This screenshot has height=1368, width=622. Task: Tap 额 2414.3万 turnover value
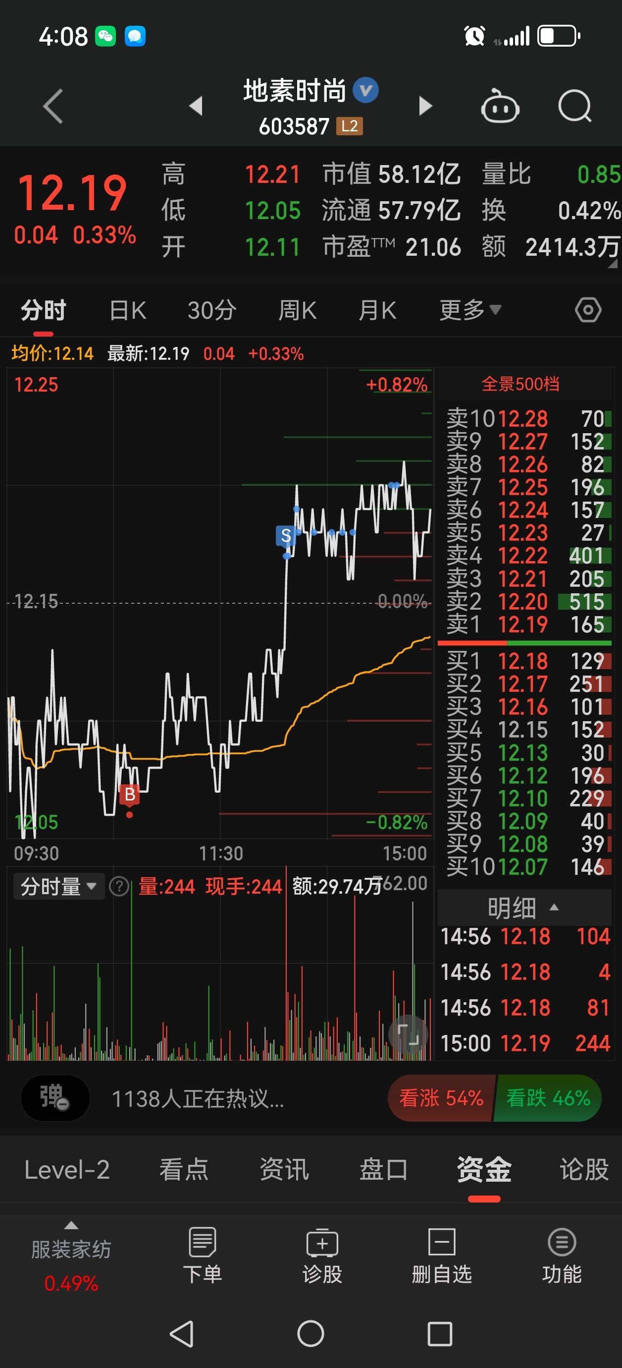(x=551, y=247)
